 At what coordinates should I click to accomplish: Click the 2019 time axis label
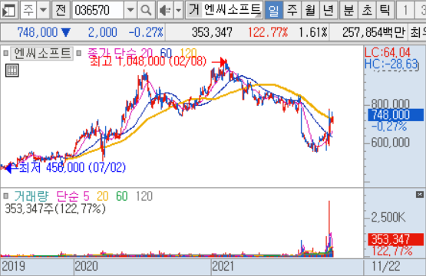[14, 266]
